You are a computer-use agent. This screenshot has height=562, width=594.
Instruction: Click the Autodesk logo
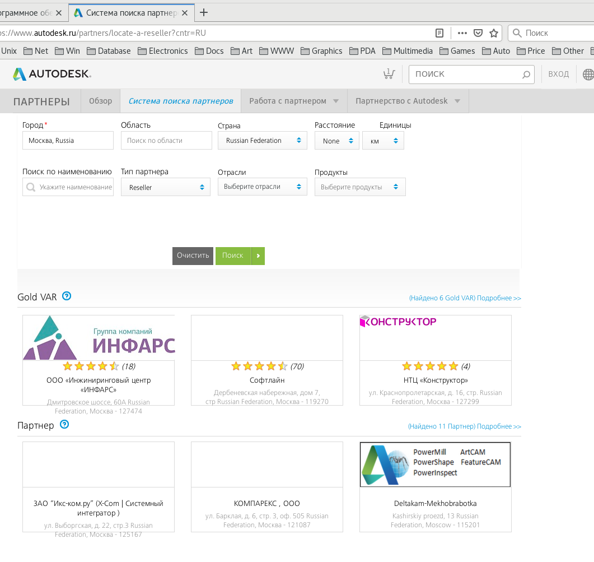coord(52,73)
